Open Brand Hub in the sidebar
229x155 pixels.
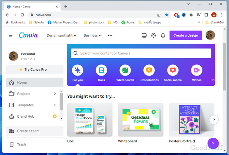coord(33,116)
